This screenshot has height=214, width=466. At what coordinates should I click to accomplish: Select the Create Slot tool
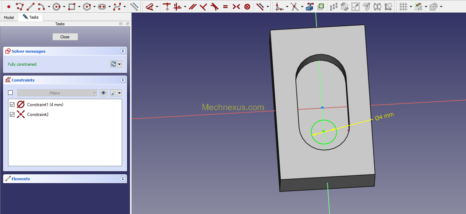pos(102,6)
